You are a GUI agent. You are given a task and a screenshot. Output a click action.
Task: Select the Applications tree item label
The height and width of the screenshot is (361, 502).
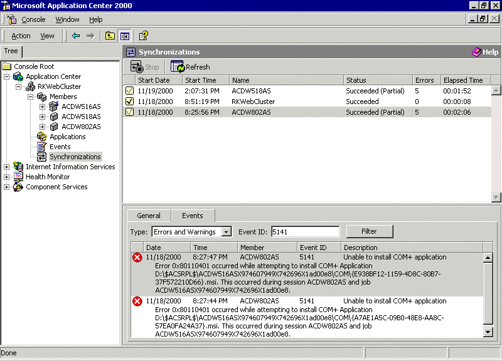[68, 137]
